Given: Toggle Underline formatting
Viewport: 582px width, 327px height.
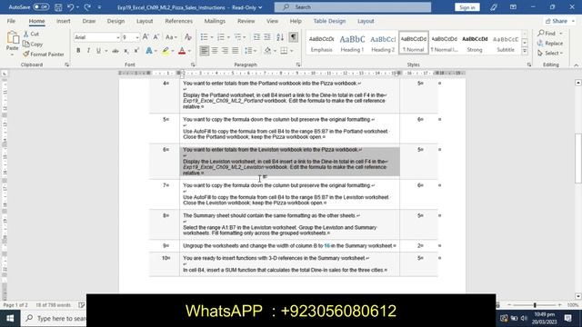Looking at the screenshot, I should 98,51.
